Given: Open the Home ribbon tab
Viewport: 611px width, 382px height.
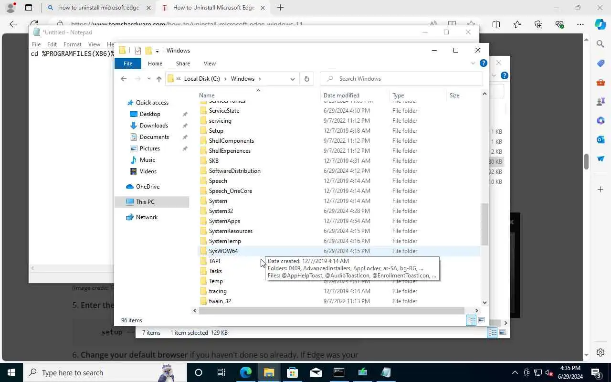Looking at the screenshot, I should tap(155, 64).
